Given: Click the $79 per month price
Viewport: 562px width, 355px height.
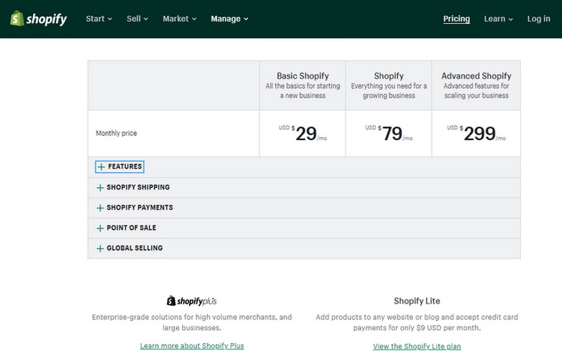Looking at the screenshot, I should tap(389, 133).
